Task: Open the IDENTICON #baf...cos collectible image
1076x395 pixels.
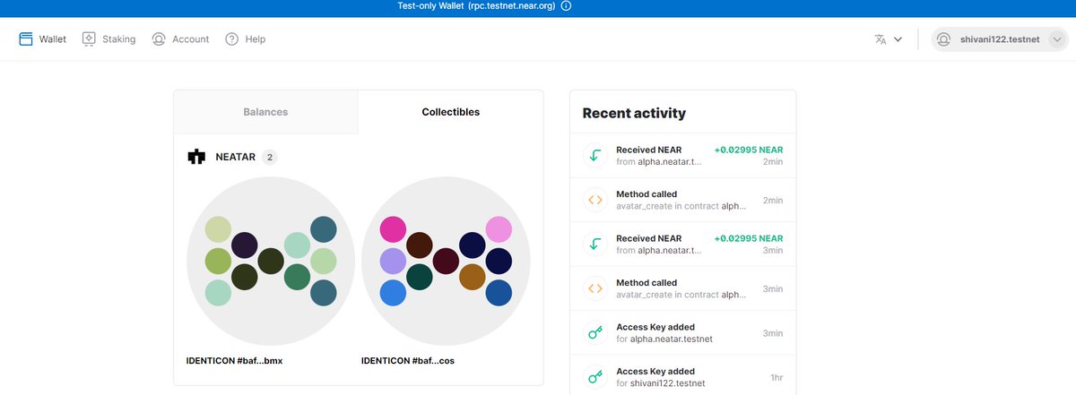Action: point(446,262)
